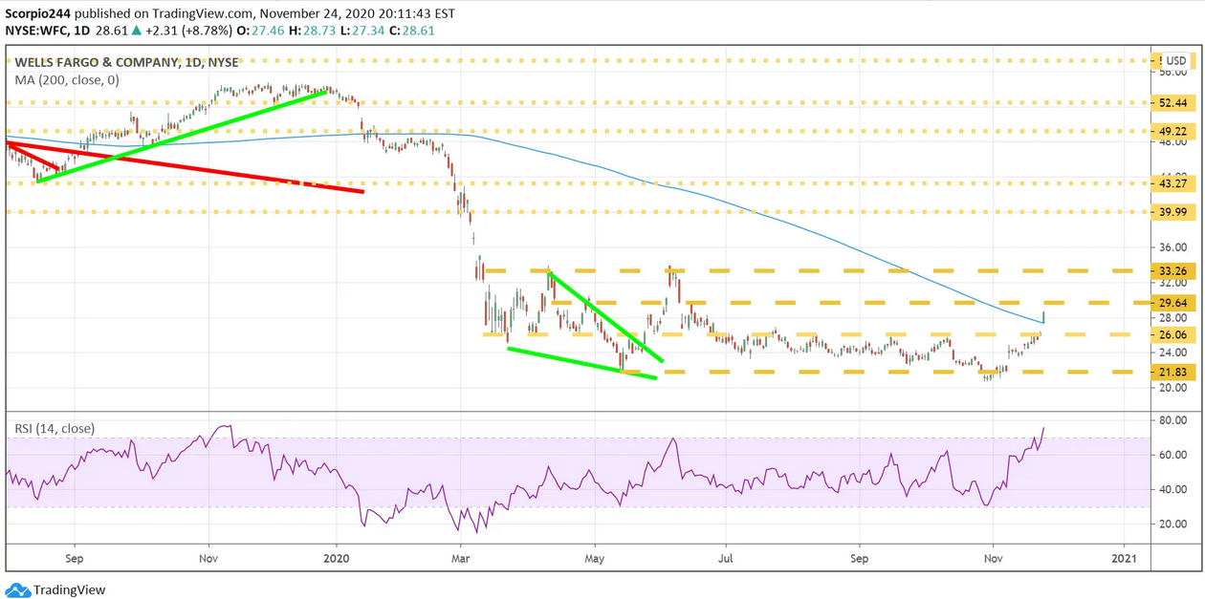Click the Scorpio244 author name
Image resolution: width=1205 pixels, height=599 pixels.
(x=37, y=13)
